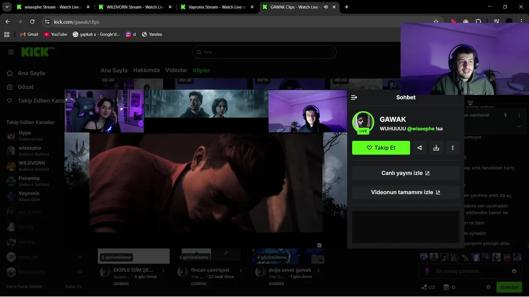Open the Videolar tab
The width and height of the screenshot is (529, 297).
click(176, 70)
